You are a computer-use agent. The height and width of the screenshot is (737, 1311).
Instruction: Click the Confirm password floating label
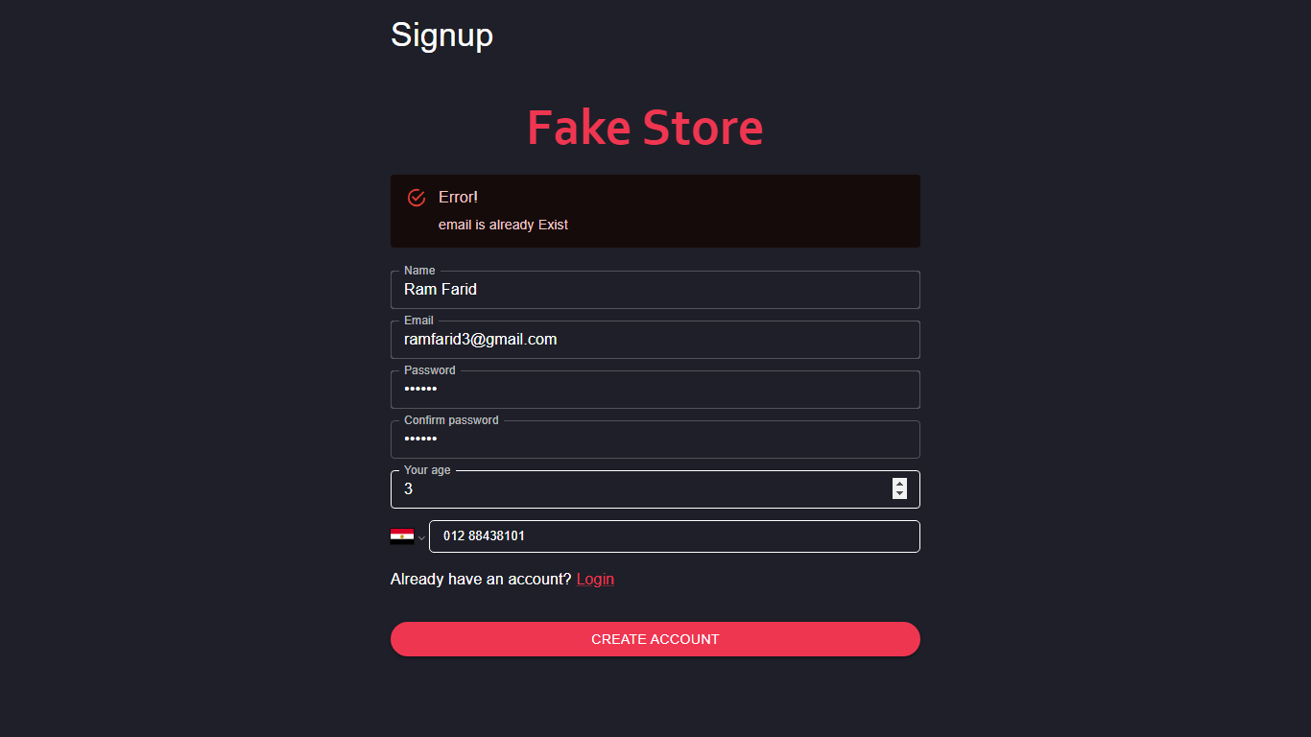(451, 420)
